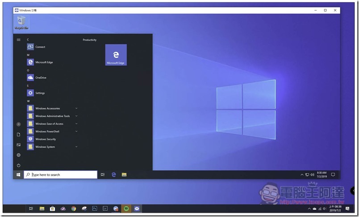Open Edge from the sandbox taskbar

(113, 175)
